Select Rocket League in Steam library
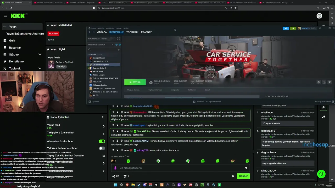The width and height of the screenshot is (335, 188). [x=98, y=75]
